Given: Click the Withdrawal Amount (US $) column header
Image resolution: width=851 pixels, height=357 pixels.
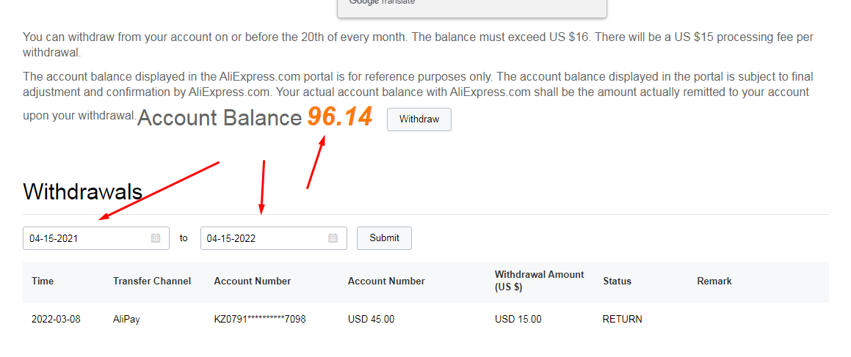Looking at the screenshot, I should (x=540, y=281).
